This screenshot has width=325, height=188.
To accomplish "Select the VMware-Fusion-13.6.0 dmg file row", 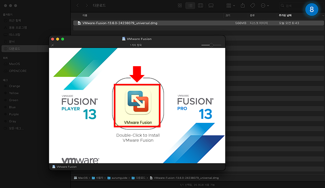I will click(x=199, y=23).
